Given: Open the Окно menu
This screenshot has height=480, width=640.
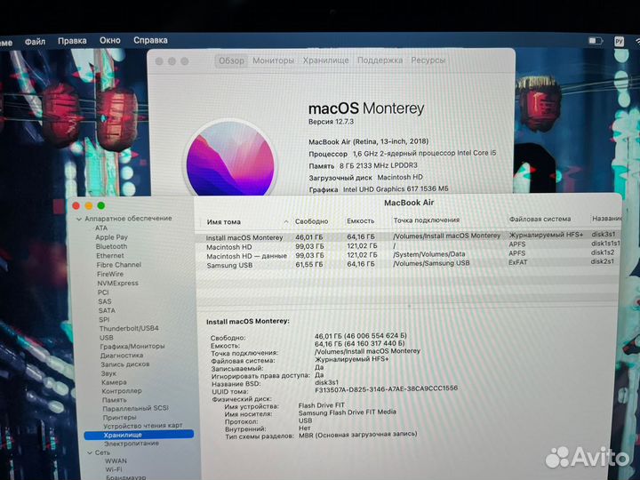Looking at the screenshot, I should 110,40.
